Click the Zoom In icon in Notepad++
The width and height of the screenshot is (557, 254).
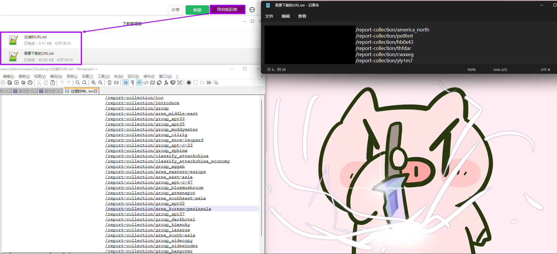(94, 83)
